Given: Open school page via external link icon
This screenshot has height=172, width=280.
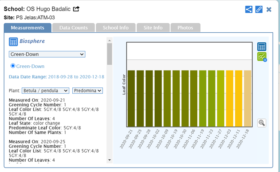Looking at the screenshot, I should coord(76,9).
